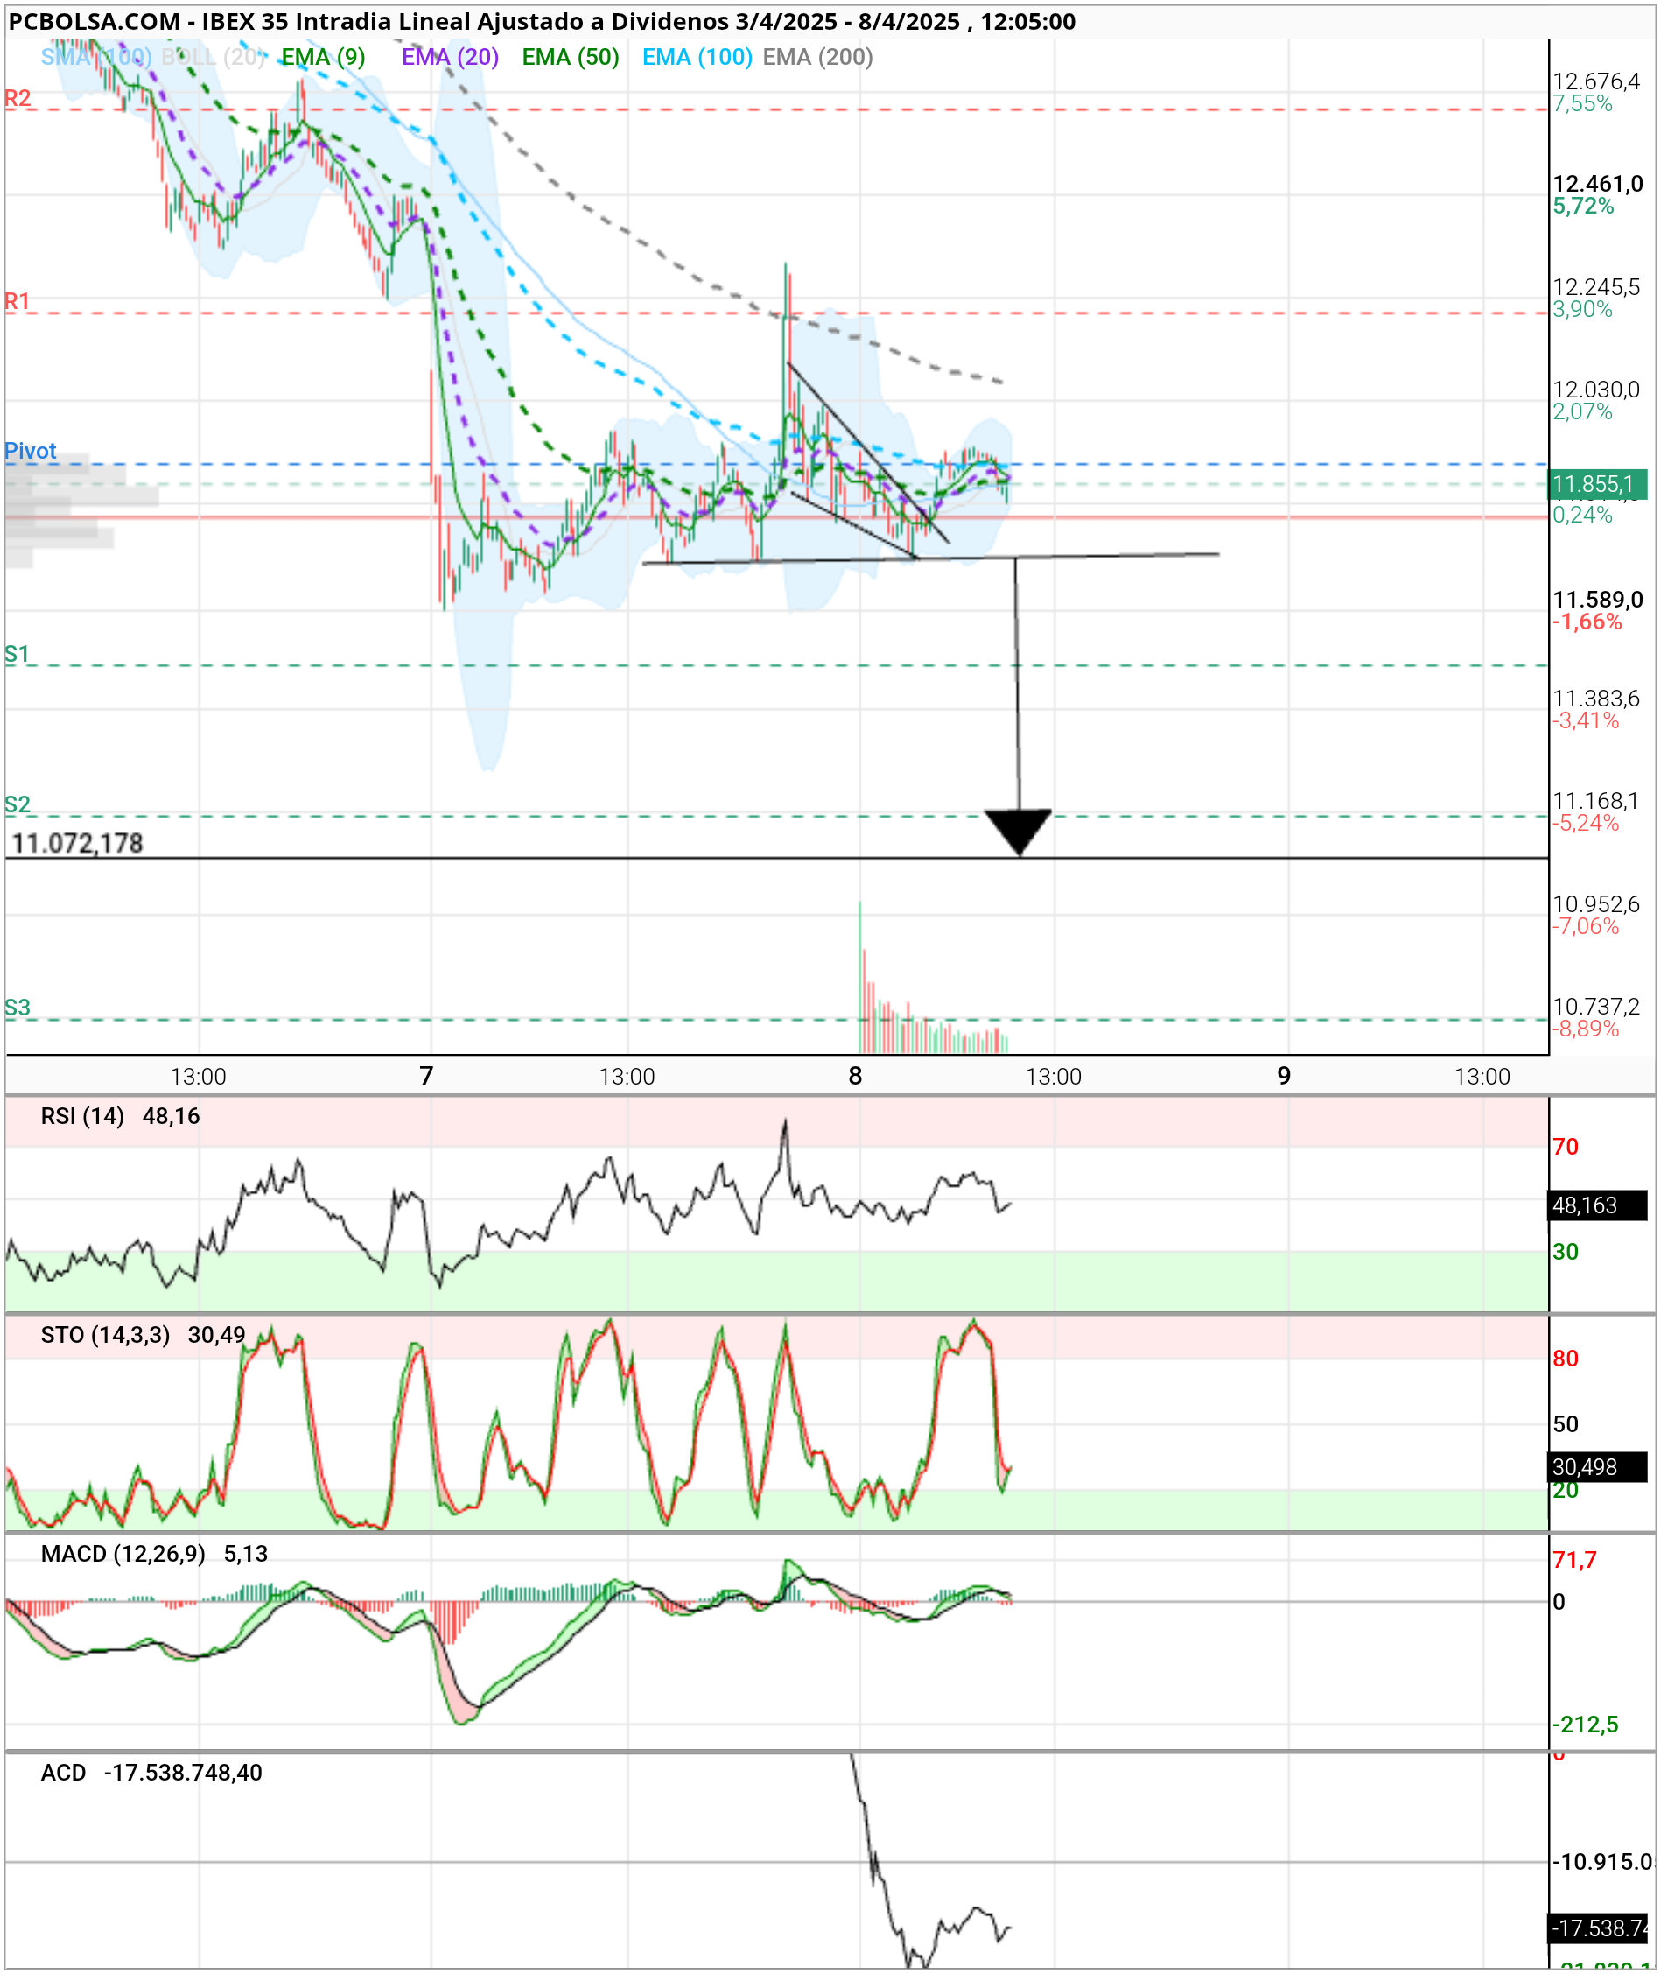Click the PCBOLSA.COM IBEX 35 chart title

tap(542, 22)
